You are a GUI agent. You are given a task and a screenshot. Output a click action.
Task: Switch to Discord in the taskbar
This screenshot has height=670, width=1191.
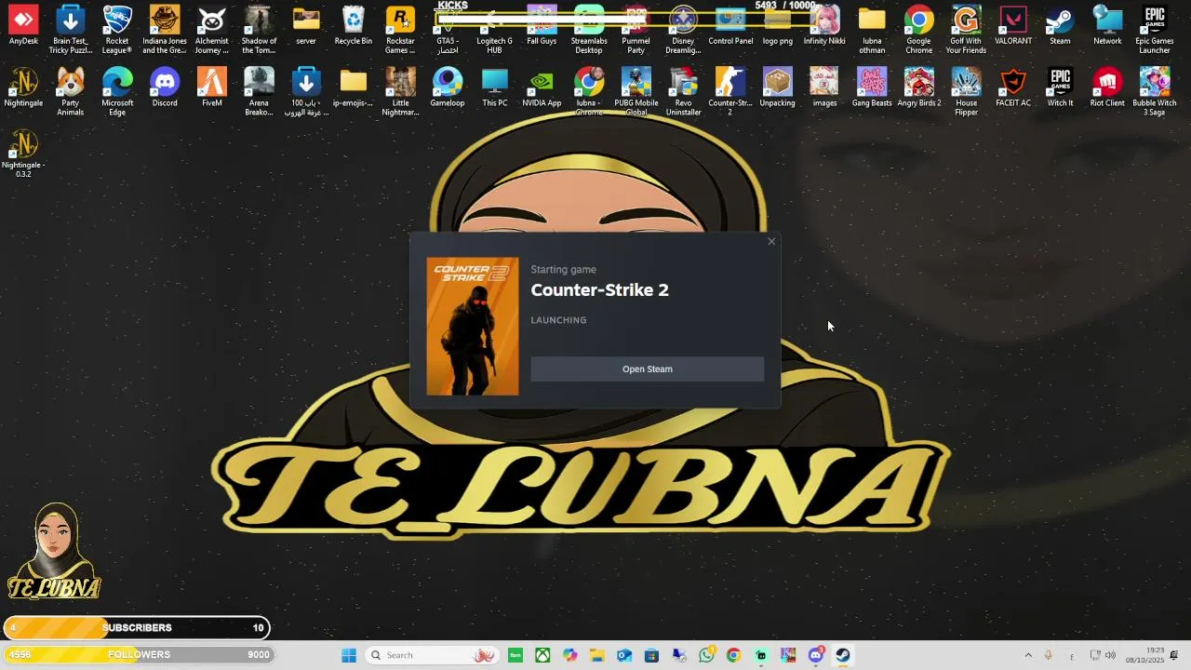pyautogui.click(x=816, y=655)
